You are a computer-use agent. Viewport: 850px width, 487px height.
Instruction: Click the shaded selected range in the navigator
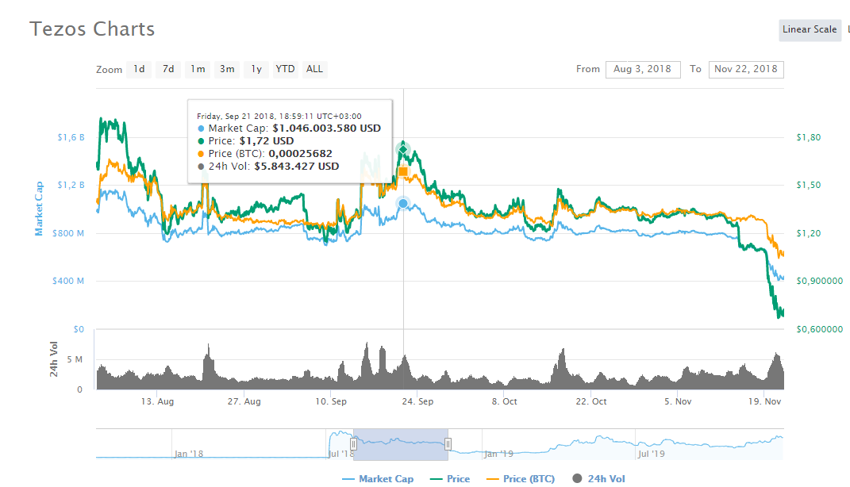point(401,445)
